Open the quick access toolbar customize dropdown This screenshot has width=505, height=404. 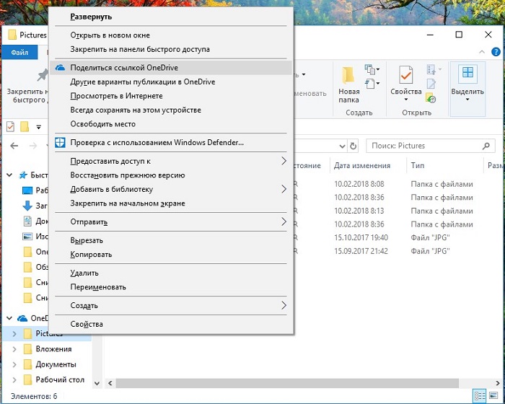coord(39,127)
